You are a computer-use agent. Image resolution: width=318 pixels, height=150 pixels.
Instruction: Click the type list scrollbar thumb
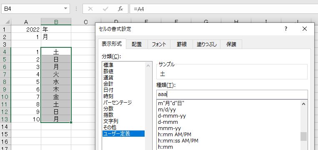[303, 136]
